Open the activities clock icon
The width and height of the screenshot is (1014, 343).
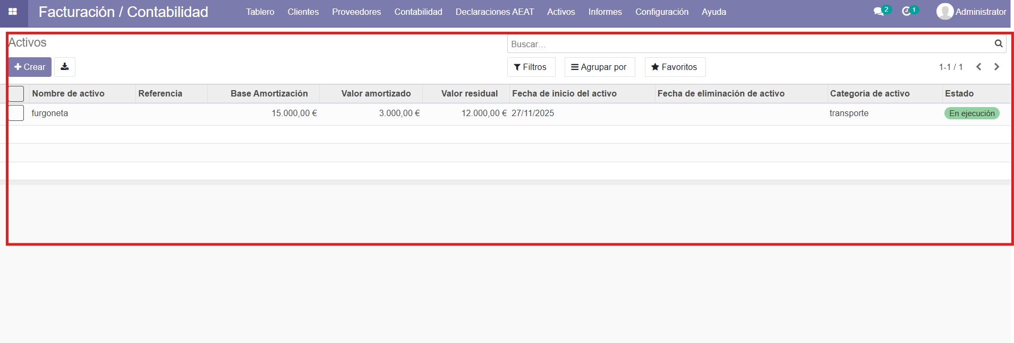pos(907,12)
